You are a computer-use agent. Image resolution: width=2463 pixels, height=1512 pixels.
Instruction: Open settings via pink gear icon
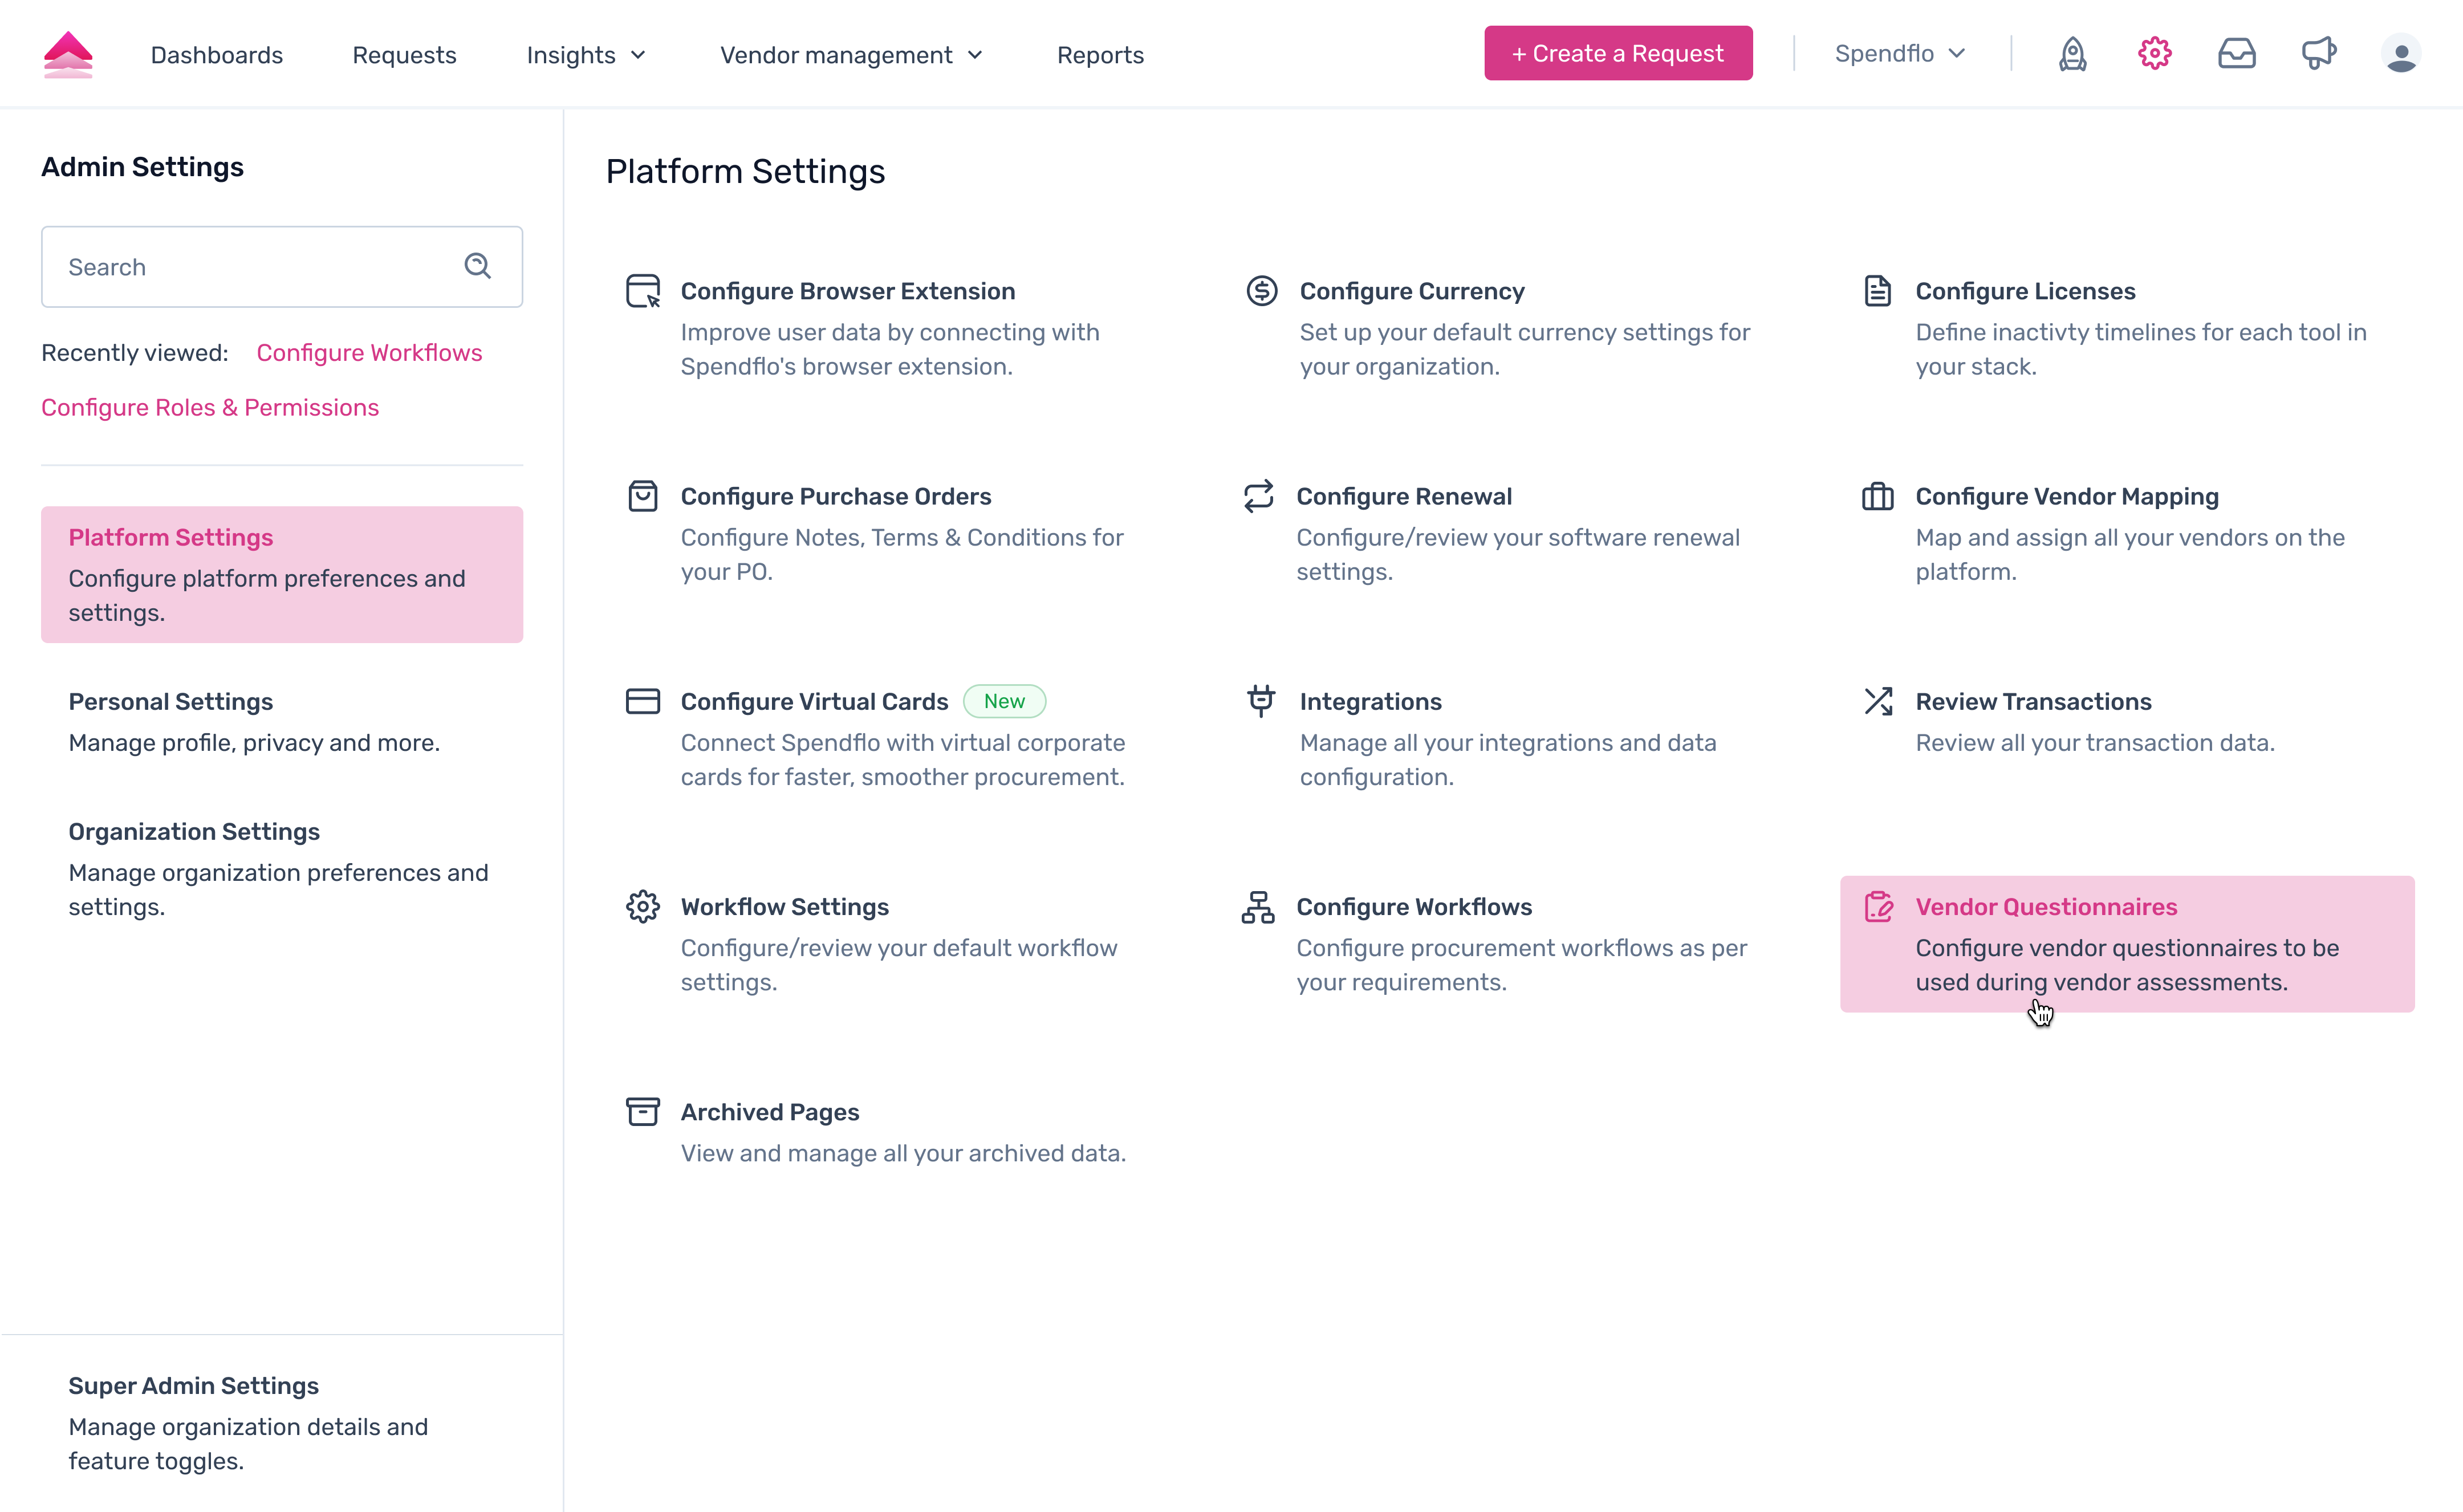tap(2154, 54)
